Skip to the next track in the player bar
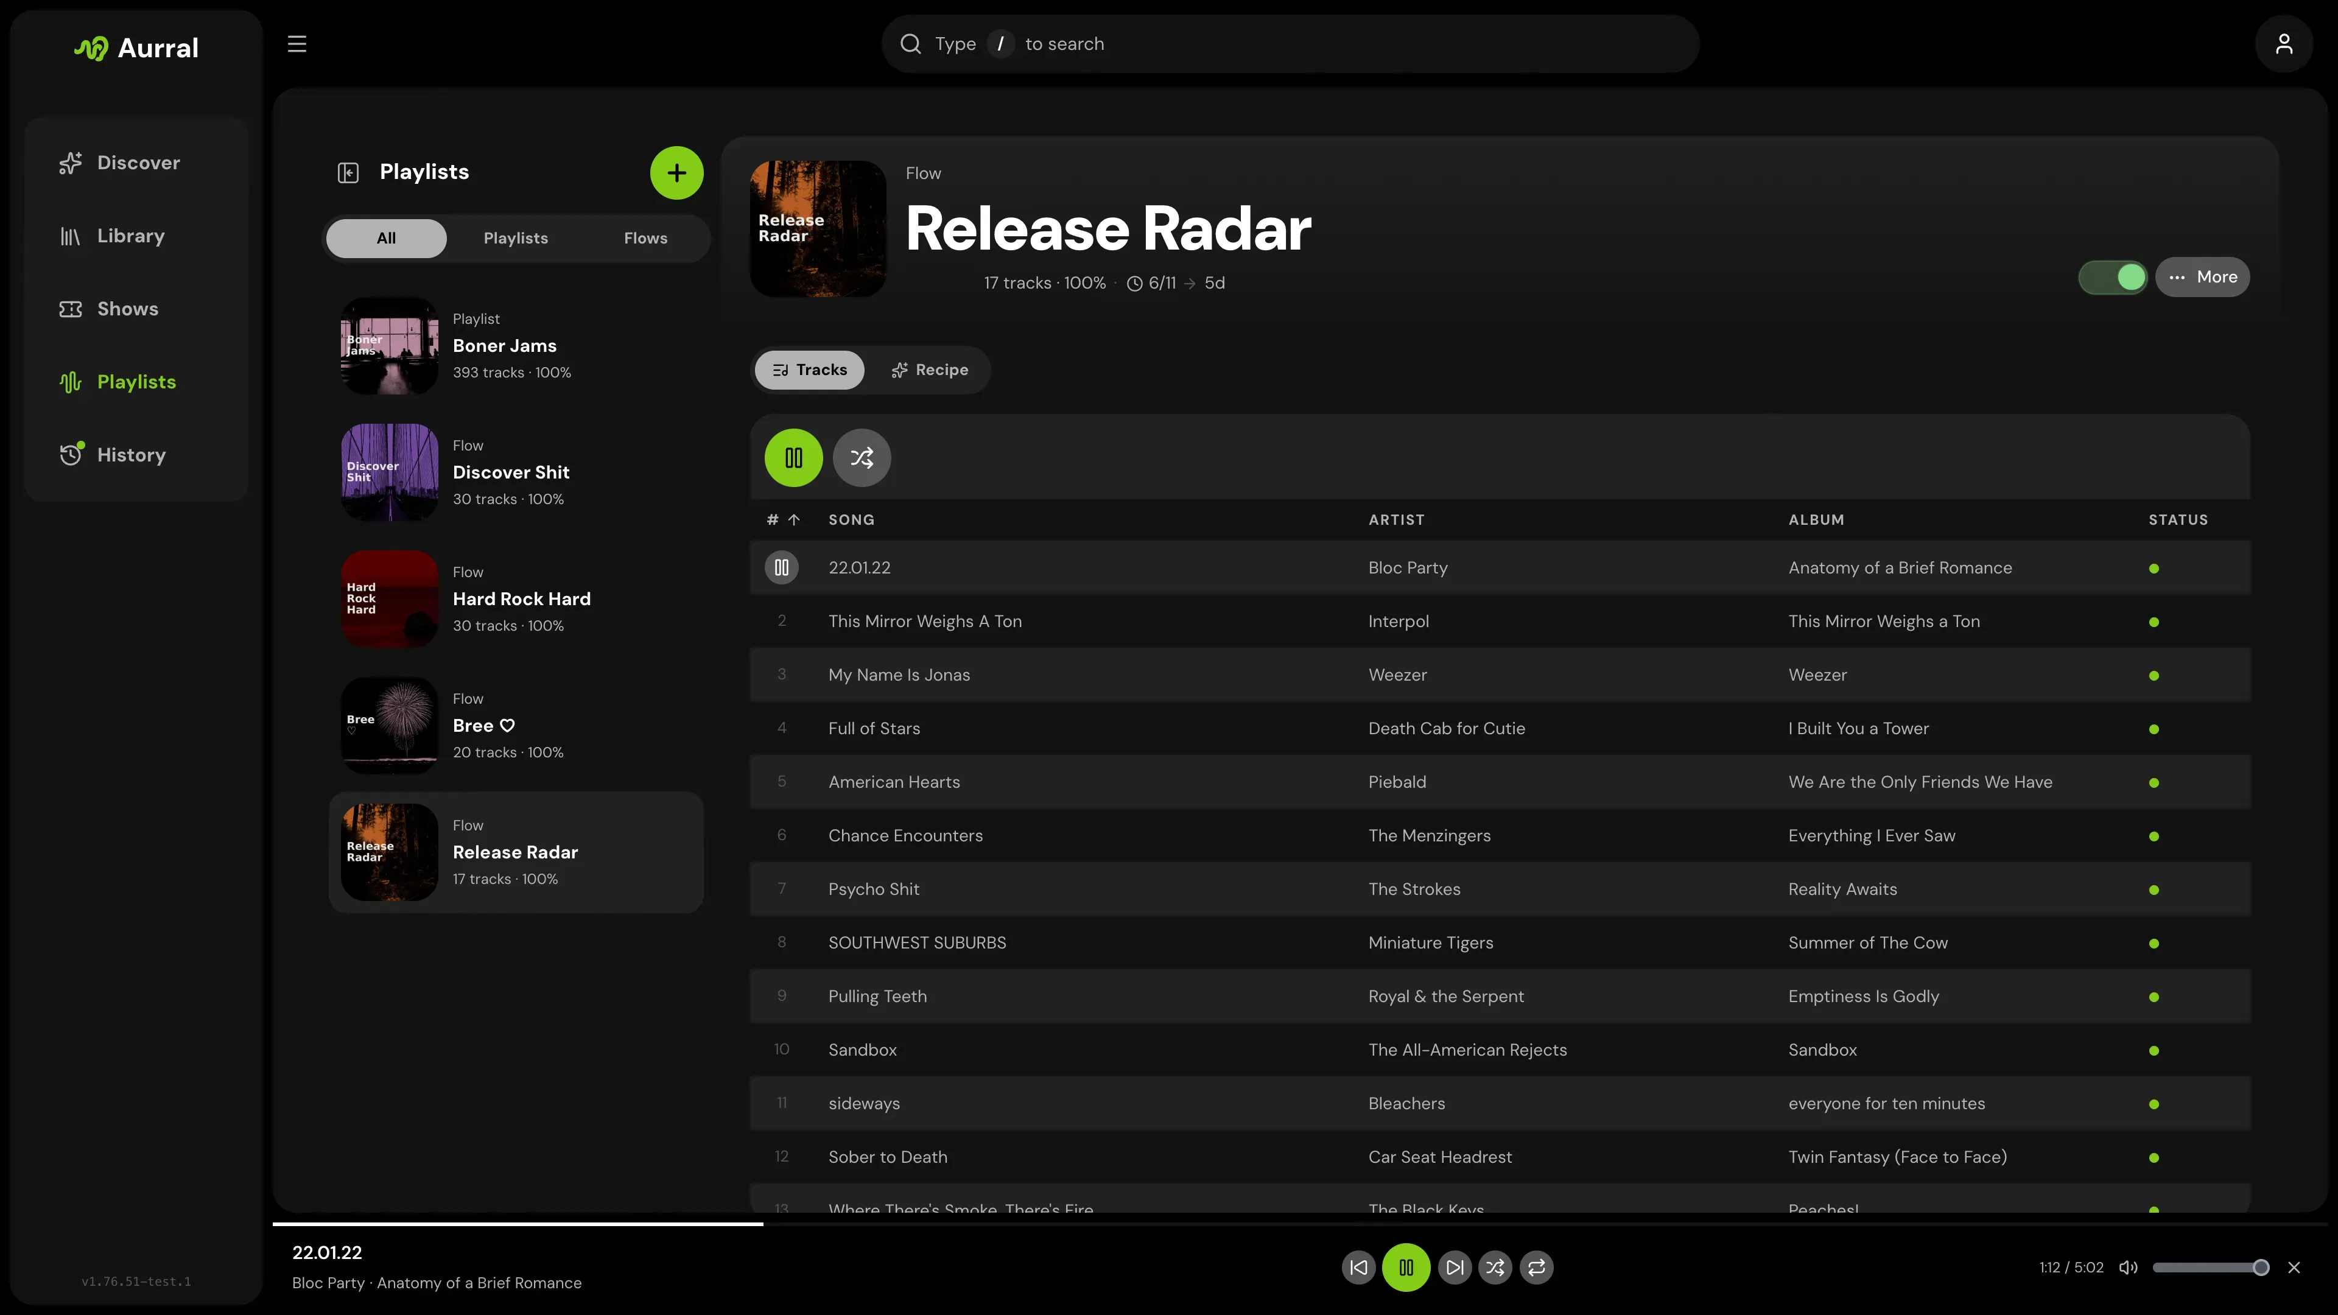Viewport: 2338px width, 1315px height. pyautogui.click(x=1454, y=1267)
